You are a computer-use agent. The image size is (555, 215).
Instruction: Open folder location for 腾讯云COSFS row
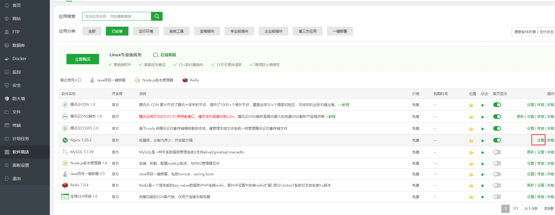click(471, 129)
